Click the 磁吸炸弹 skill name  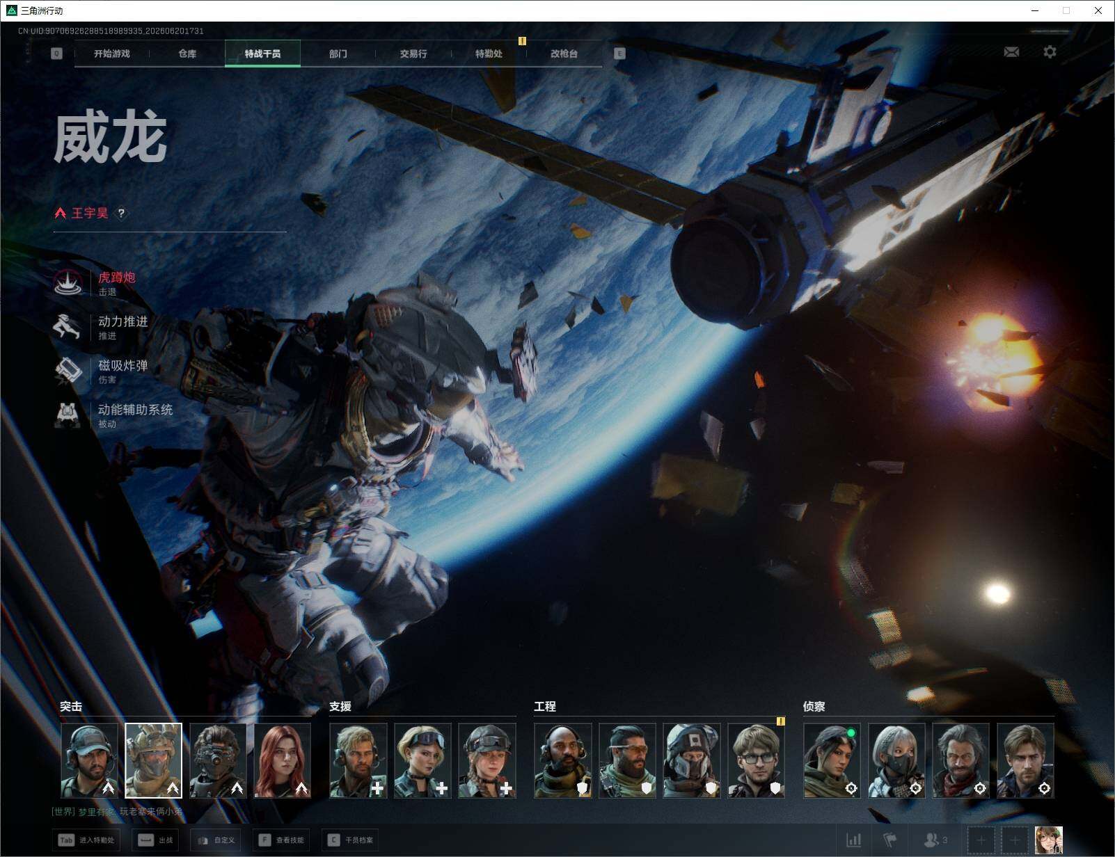coord(123,365)
